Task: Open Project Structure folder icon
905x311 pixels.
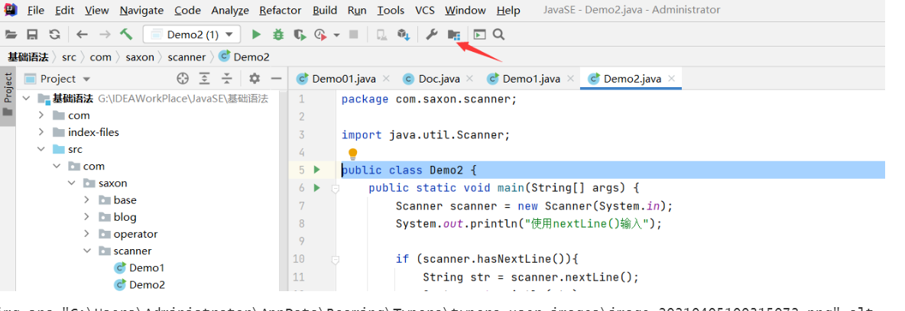Action: [453, 34]
